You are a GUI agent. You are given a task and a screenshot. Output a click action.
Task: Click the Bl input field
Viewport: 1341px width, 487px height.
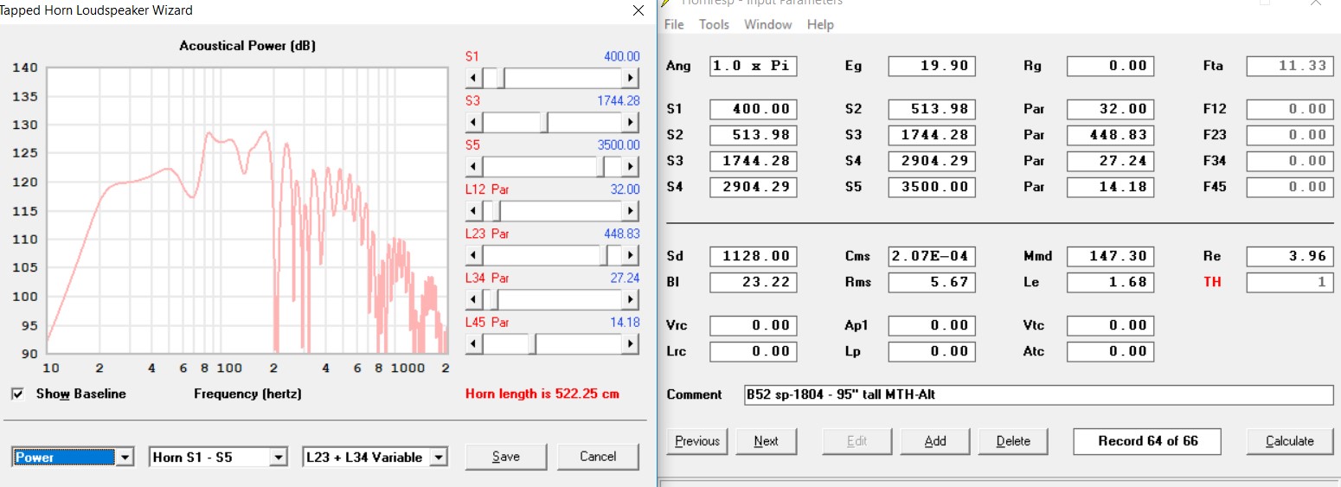(754, 282)
